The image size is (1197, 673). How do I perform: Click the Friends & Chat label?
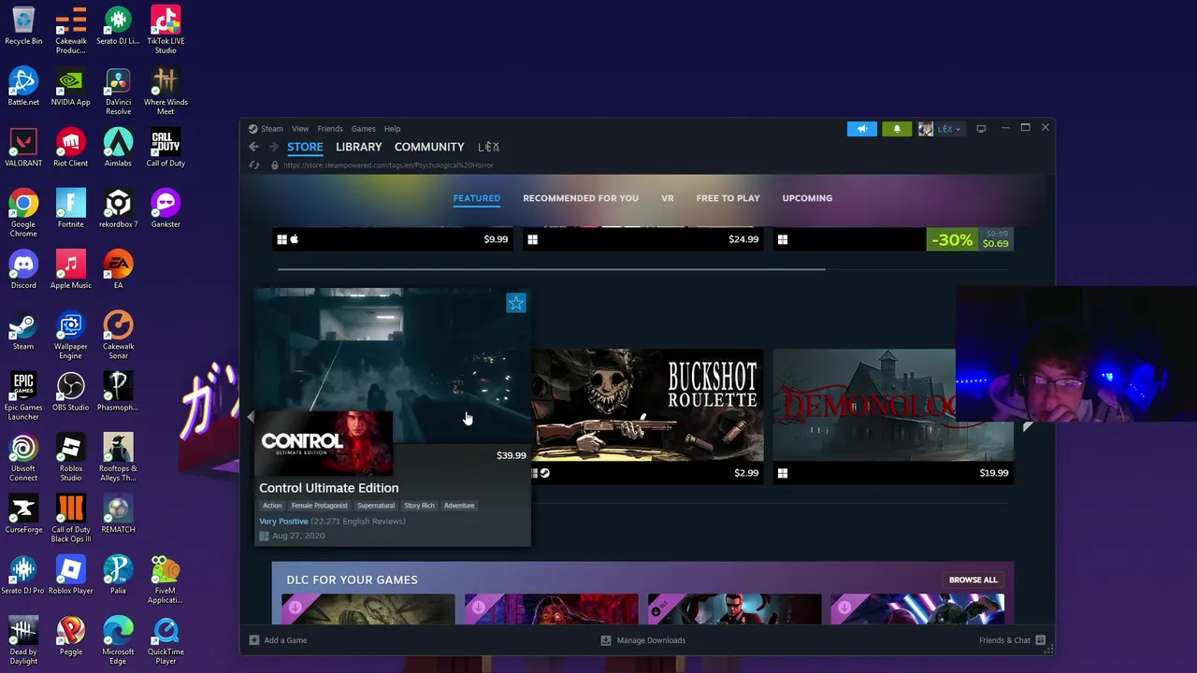coord(1004,640)
